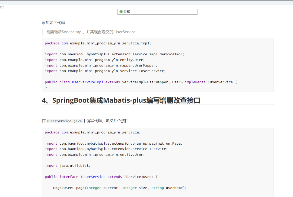Click the UserServiceImpl class name in code
The image size is (293, 197).
point(87,82)
